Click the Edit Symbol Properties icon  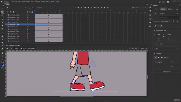(173, 21)
